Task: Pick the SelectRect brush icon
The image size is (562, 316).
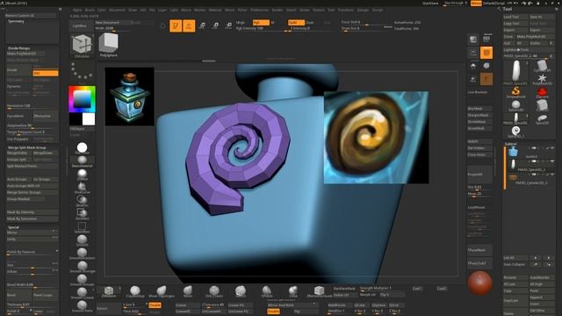Action: click(82, 227)
